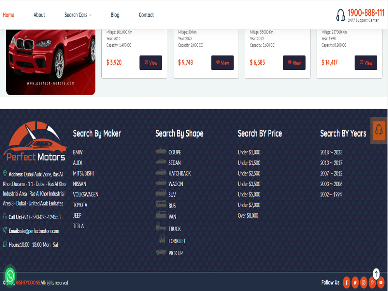Select the SEDAN body shape icon
388x291 pixels.
pyautogui.click(x=161, y=163)
